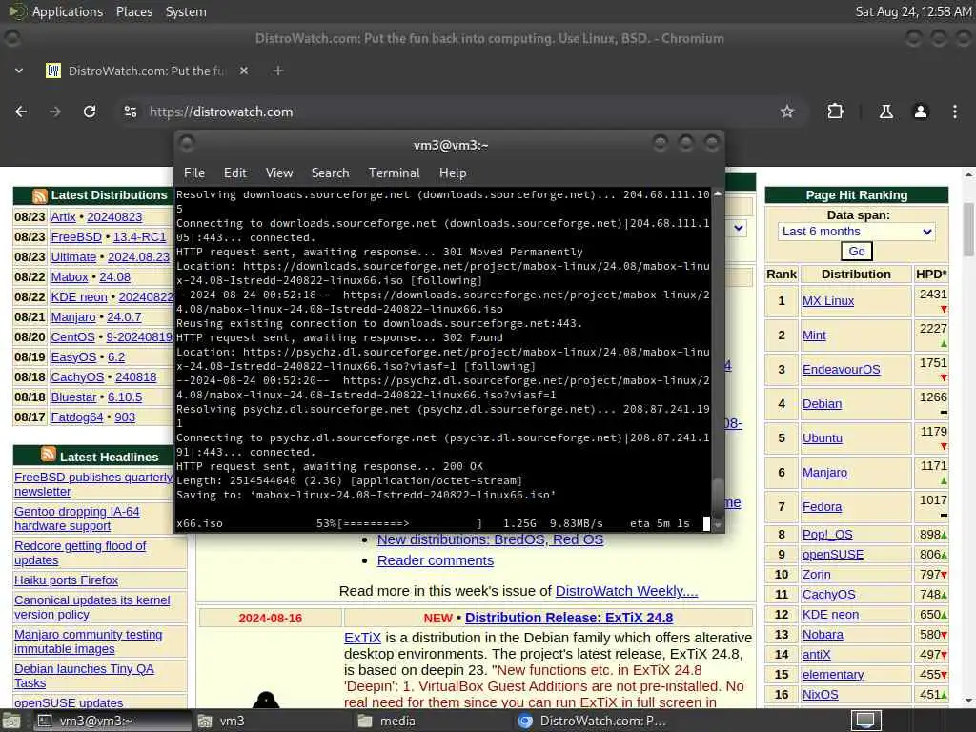Image resolution: width=976 pixels, height=732 pixels.
Task: Close the DistroWatch tab
Action: [x=244, y=71]
